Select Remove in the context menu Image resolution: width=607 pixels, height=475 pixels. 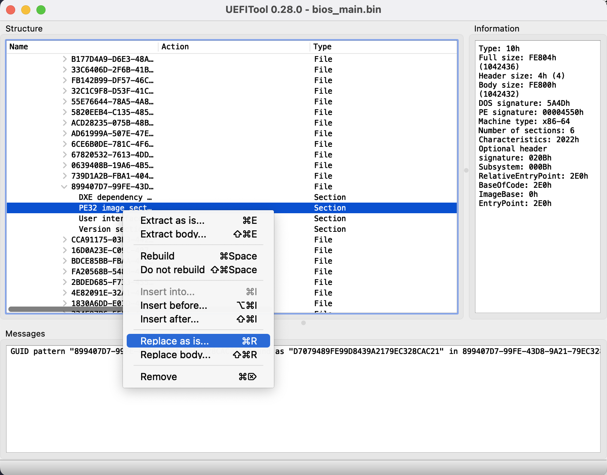point(198,377)
